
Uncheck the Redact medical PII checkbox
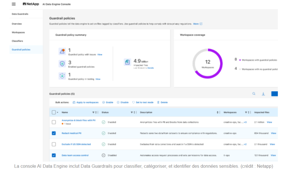(x=54, y=133)
